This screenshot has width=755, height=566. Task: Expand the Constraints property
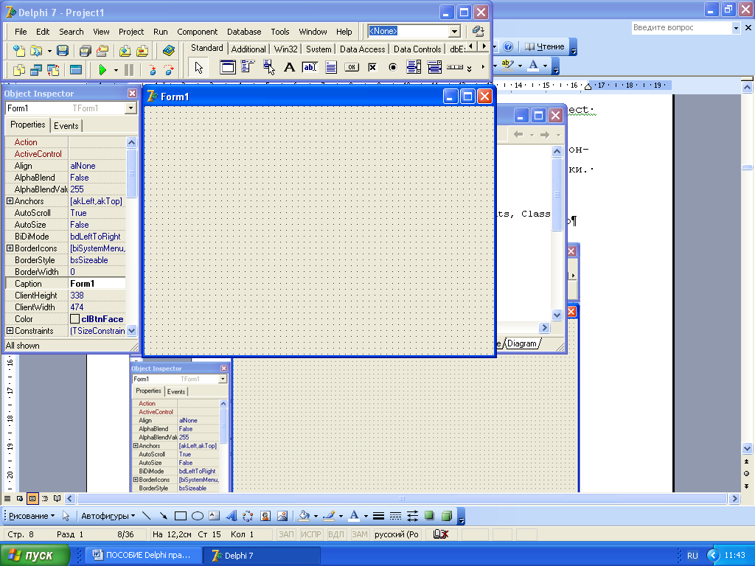point(10,331)
